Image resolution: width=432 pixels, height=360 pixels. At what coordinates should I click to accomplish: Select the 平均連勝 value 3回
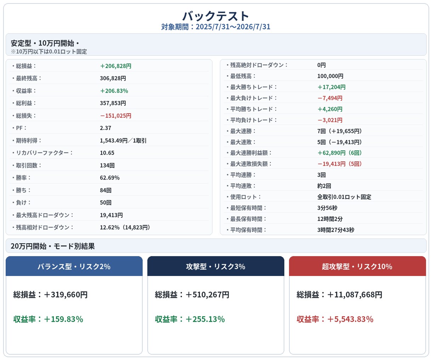[x=322, y=175]
